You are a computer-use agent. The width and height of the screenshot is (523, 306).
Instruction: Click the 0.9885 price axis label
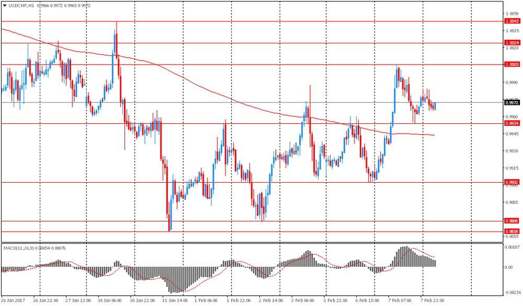coord(512,203)
